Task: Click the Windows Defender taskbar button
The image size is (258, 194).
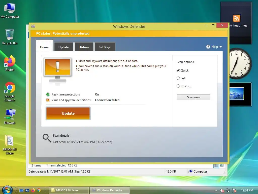Action: tap(110, 190)
